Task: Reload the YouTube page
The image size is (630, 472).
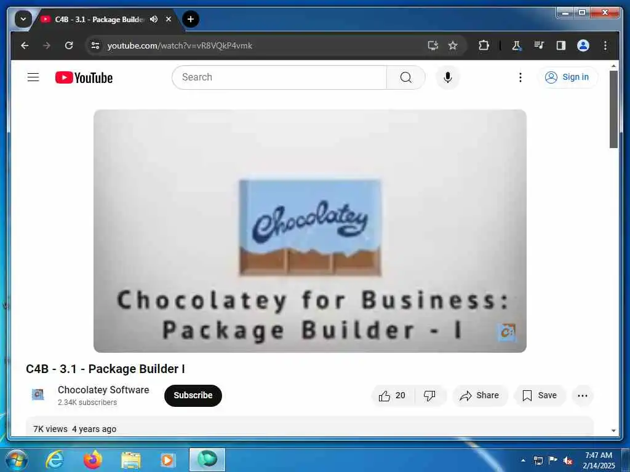Action: (x=69, y=45)
